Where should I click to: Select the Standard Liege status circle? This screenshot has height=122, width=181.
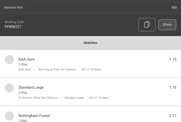coord(9,88)
